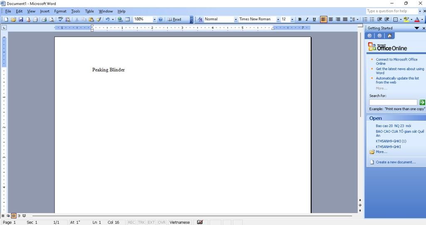Open the font size 12 dropdown
This screenshot has width=426, height=225.
pos(292,19)
